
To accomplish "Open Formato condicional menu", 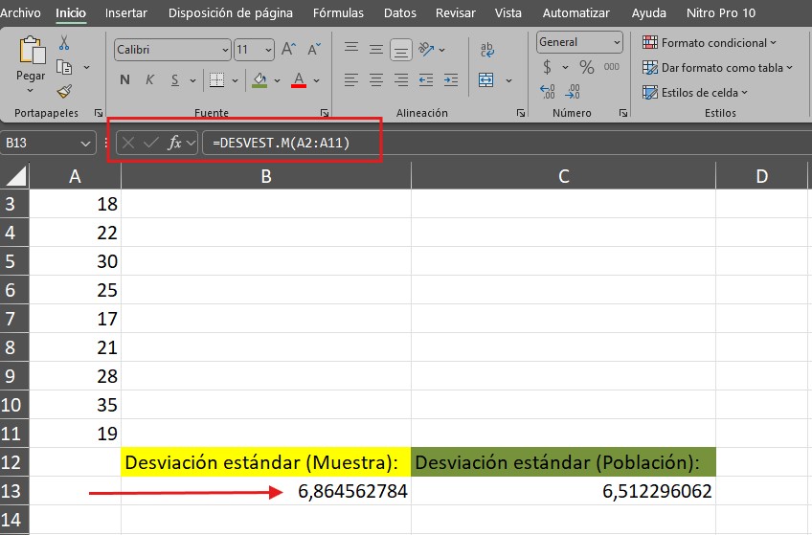I will coord(709,42).
